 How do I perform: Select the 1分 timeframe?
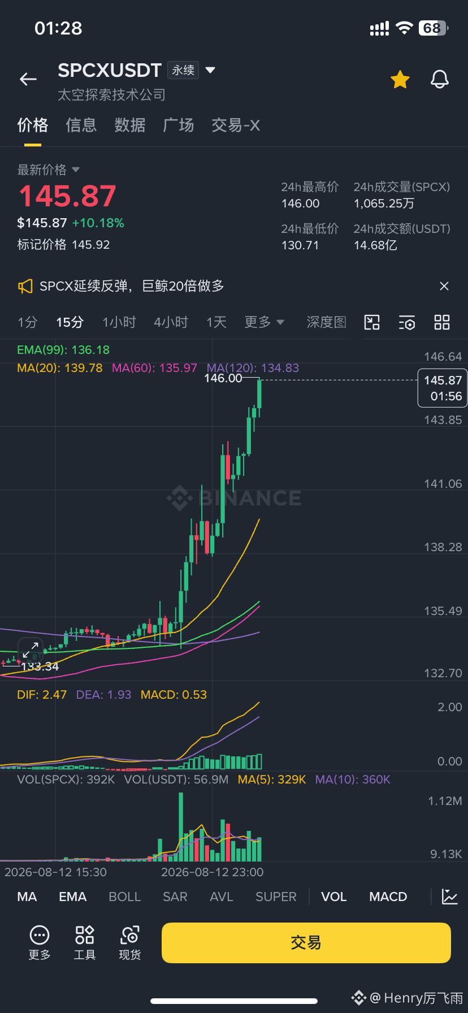27,322
